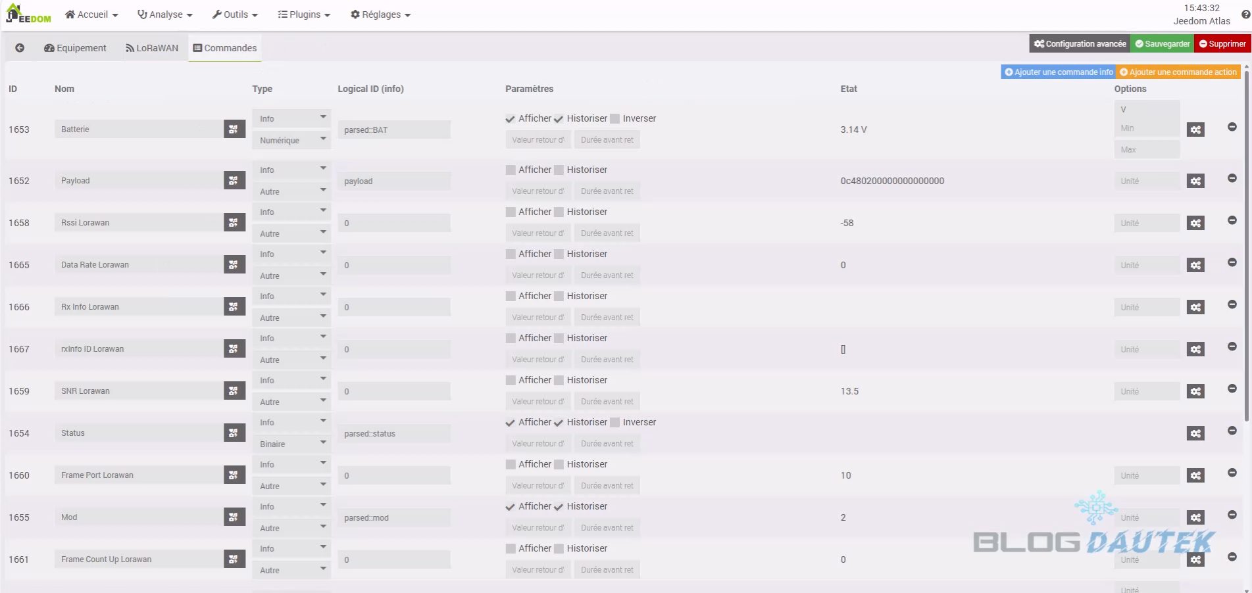Screen dimensions: 1252x593
Task: Click the back arrow icon
Action: (x=20, y=48)
